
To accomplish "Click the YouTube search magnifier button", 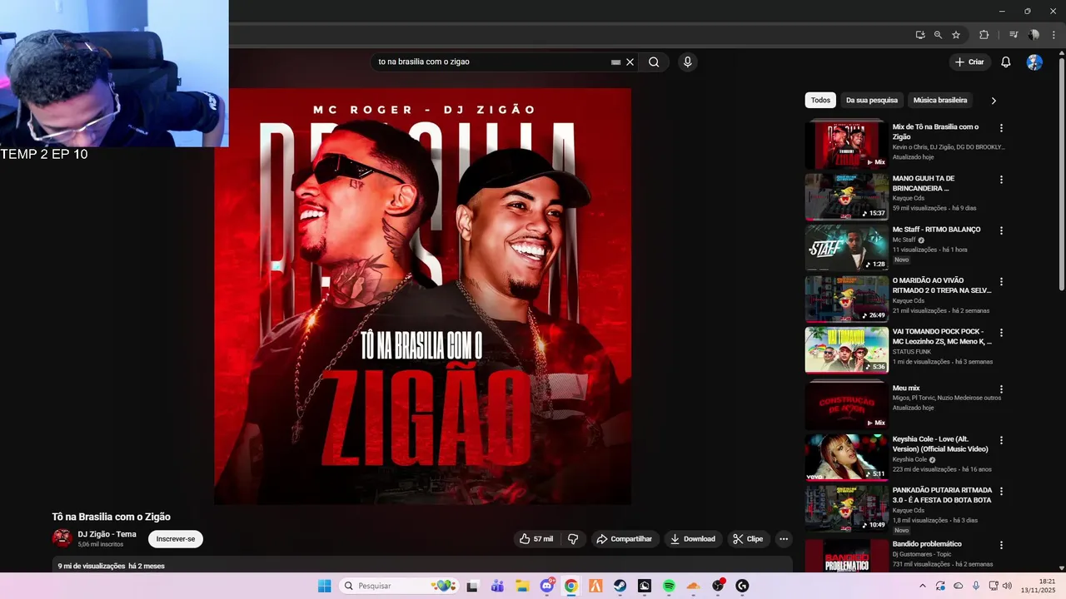I will pyautogui.click(x=654, y=62).
